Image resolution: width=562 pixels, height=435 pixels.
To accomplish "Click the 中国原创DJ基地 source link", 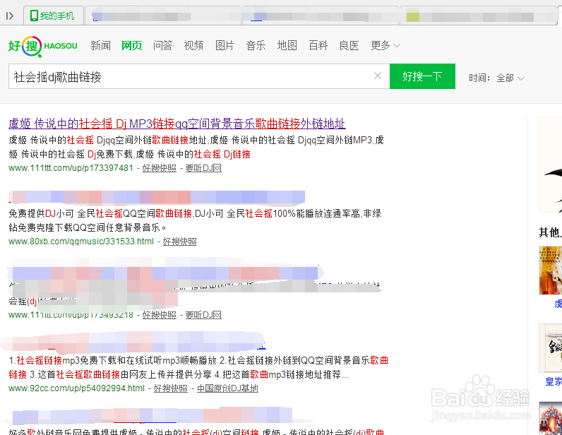I will point(227,388).
